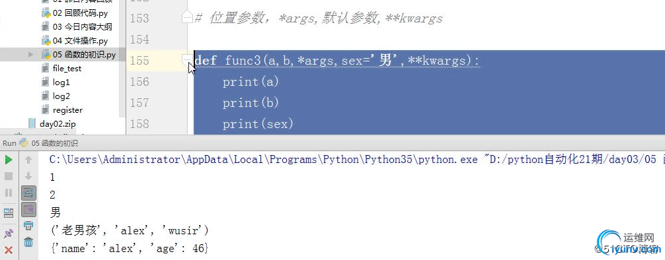Viewport: 665px width, 260px height.
Task: Clear all console output with trash icon
Action: pyautogui.click(x=28, y=242)
